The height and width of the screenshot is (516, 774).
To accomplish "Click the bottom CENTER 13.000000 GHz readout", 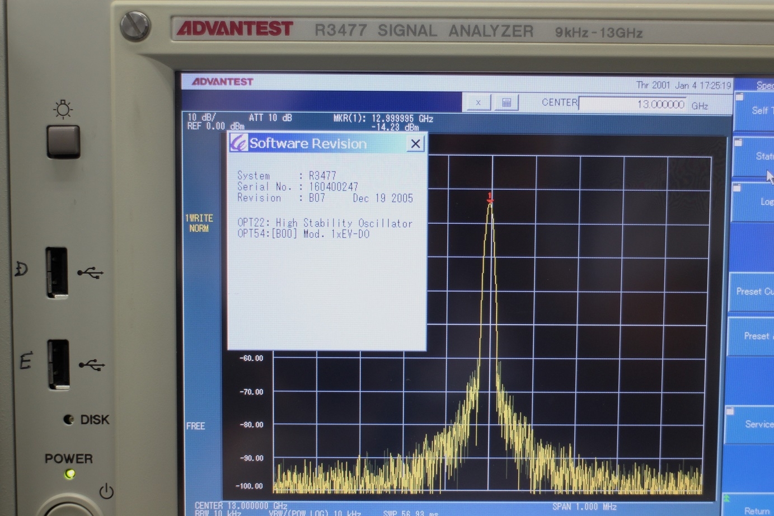I will pos(241,506).
